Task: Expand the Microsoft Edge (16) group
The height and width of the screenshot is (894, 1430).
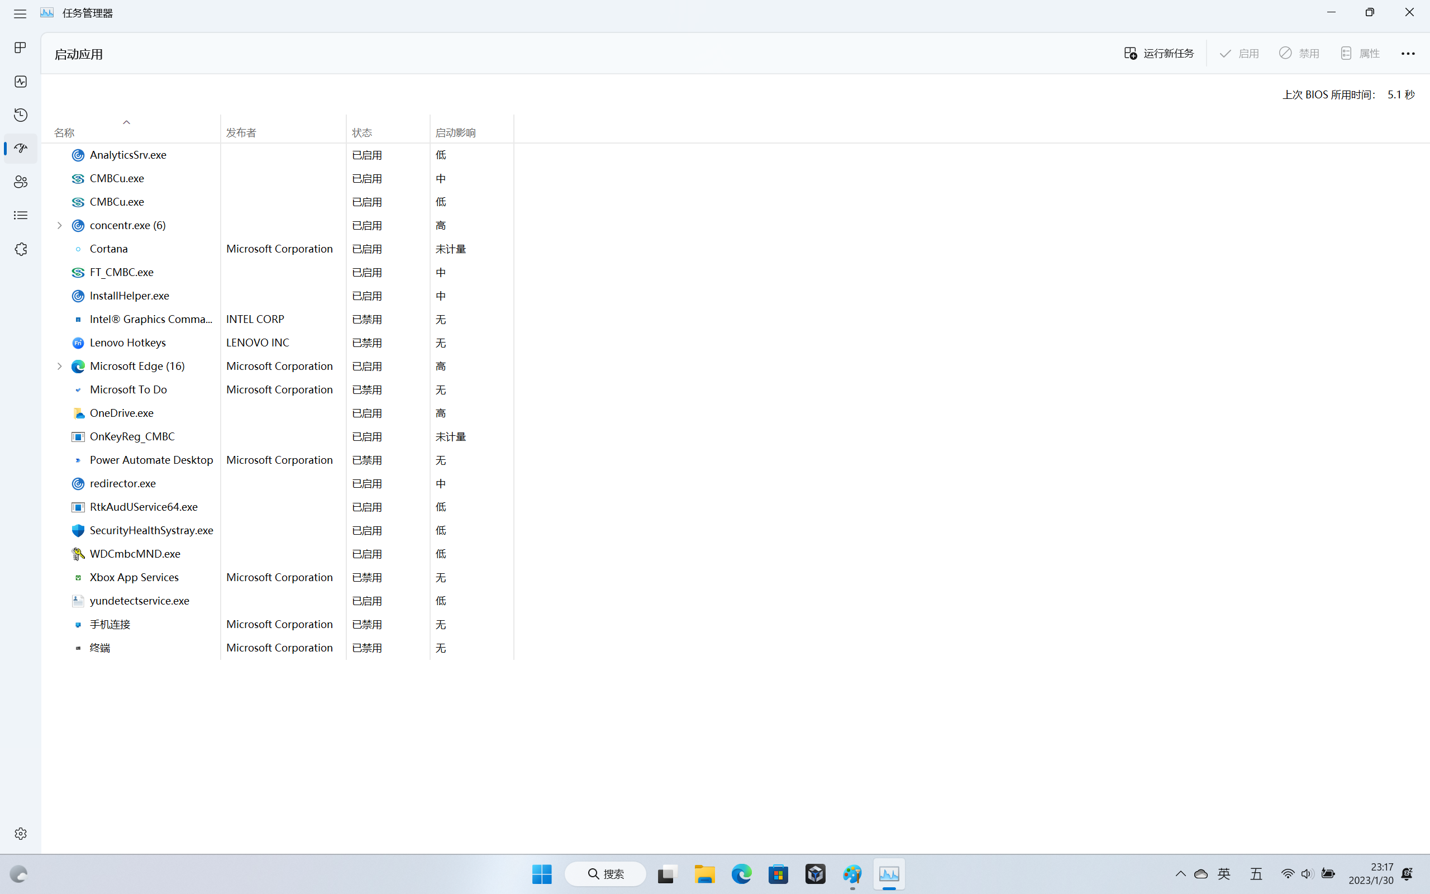Action: [59, 366]
